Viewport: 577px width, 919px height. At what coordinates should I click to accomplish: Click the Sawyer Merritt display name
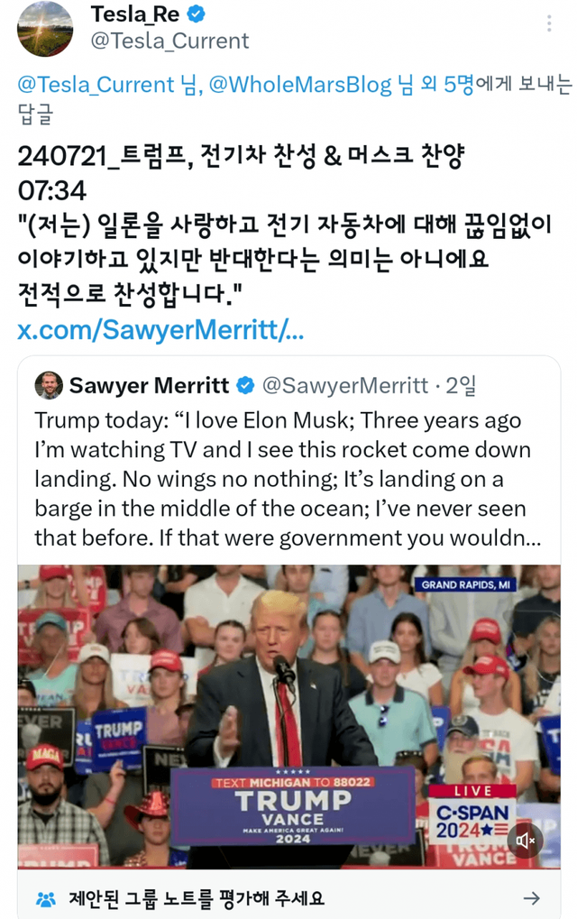click(149, 386)
